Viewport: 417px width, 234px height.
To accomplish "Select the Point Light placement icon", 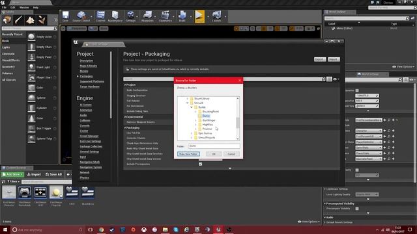I will [x=31, y=67].
